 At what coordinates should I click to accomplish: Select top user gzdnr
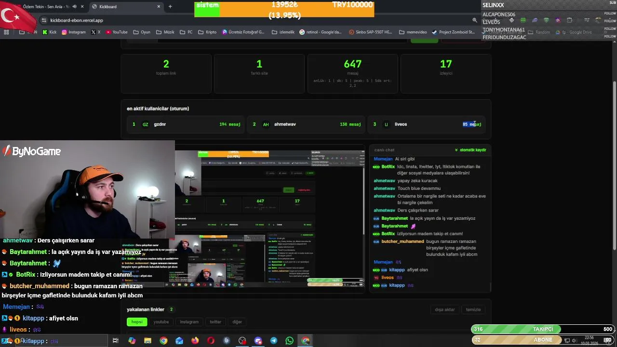coord(186,124)
